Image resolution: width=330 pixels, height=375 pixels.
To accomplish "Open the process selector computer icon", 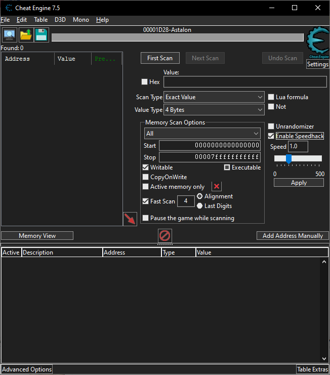I will point(10,35).
